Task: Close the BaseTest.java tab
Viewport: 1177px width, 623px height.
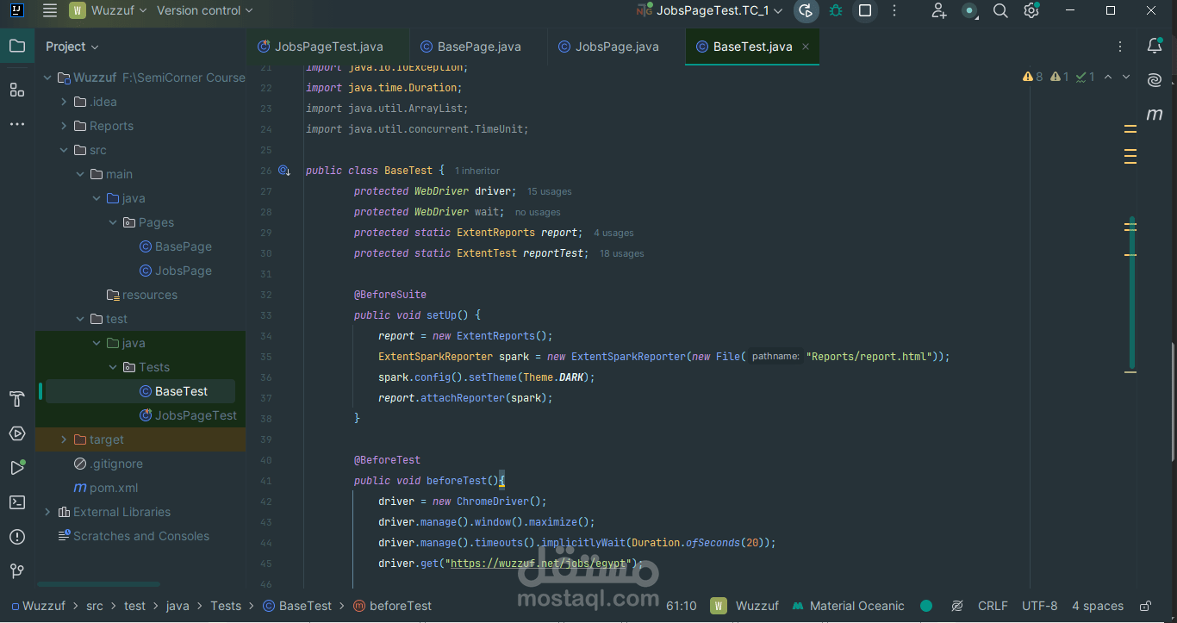Action: coord(806,47)
